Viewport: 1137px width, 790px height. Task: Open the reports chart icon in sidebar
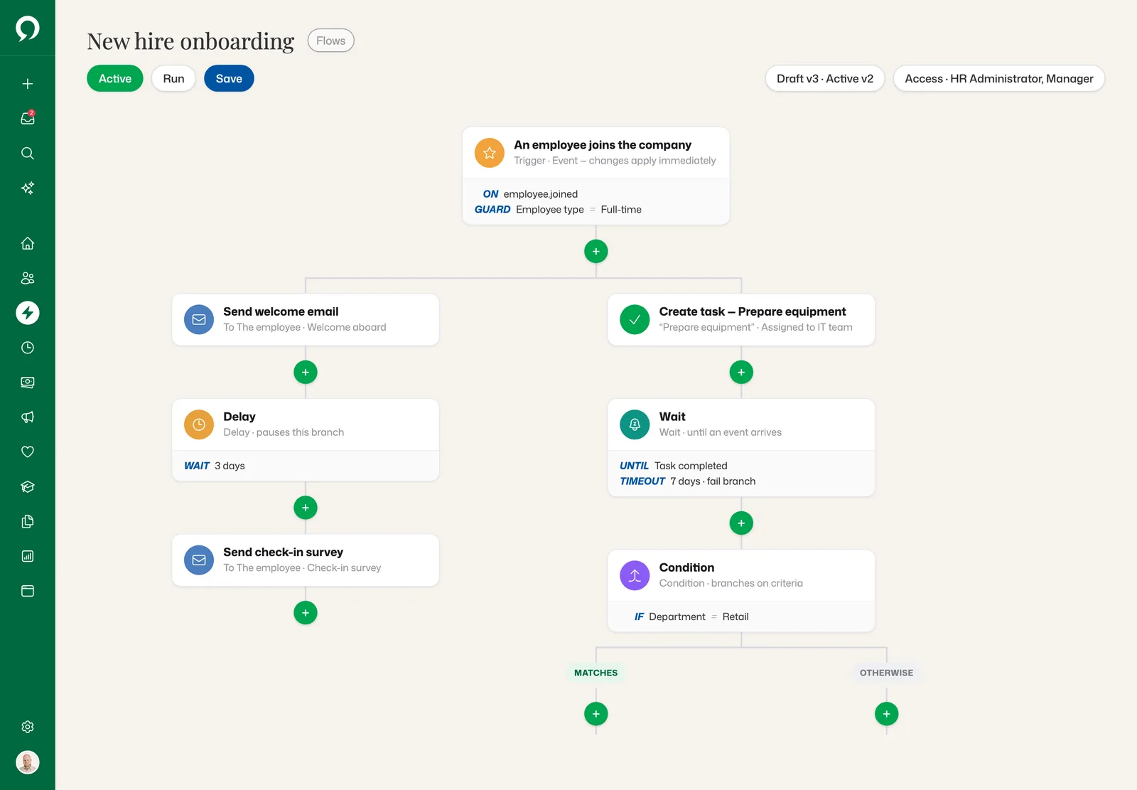pos(28,557)
